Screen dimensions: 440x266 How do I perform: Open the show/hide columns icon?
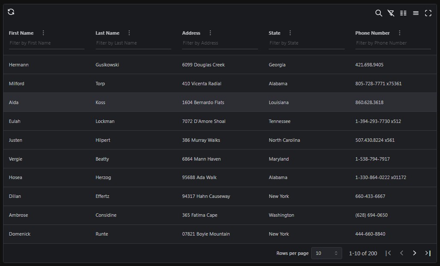403,13
